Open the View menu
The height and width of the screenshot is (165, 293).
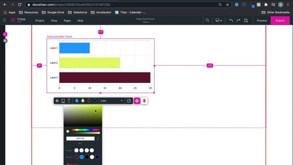pos(54,21)
